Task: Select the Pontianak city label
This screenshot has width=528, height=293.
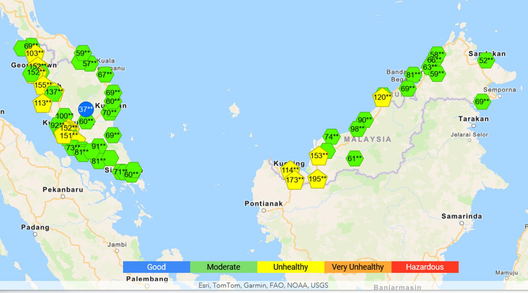Action: tap(264, 203)
